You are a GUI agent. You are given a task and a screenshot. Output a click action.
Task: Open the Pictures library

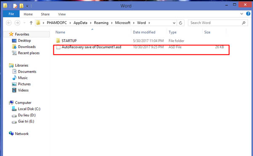24,84
